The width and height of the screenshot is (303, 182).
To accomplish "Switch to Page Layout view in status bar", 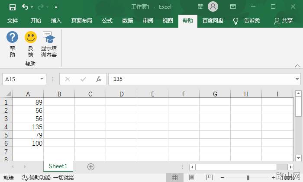I will 192,177.
